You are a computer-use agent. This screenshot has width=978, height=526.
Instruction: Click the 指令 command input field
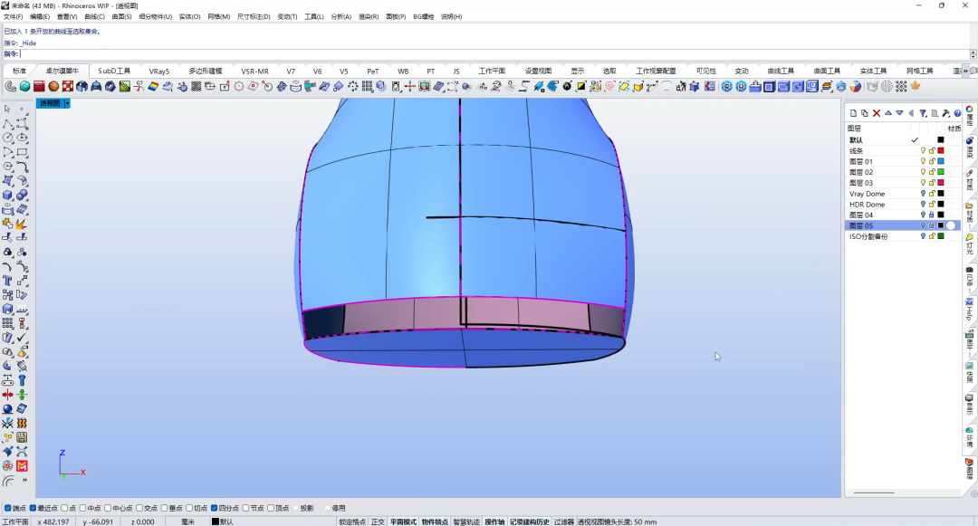(493, 53)
